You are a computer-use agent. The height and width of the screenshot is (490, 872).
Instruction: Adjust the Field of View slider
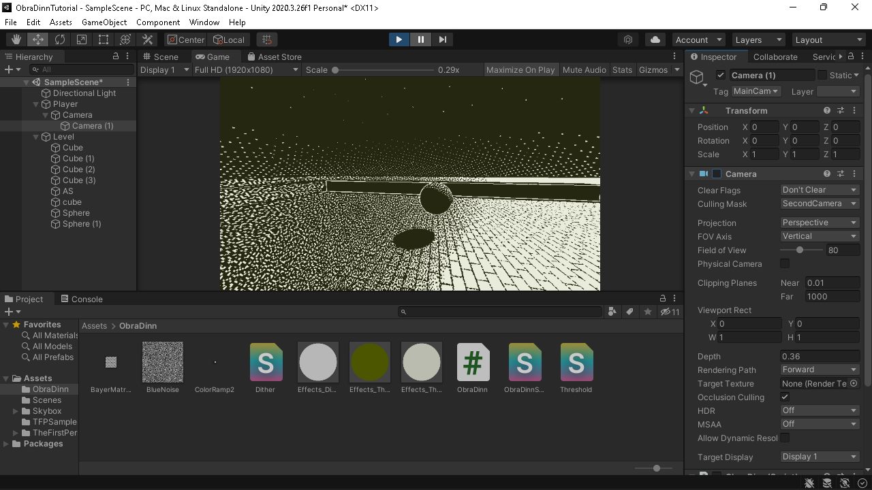tap(800, 250)
